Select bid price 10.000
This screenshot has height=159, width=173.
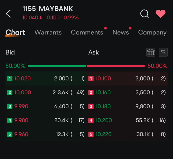click(x=22, y=92)
